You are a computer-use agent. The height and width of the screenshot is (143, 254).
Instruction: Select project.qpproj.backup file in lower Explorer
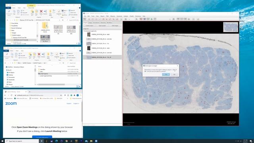[x=46, y=76]
